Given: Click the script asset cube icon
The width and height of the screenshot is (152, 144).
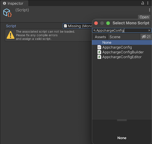Looking at the screenshot, I should (x=7, y=13).
